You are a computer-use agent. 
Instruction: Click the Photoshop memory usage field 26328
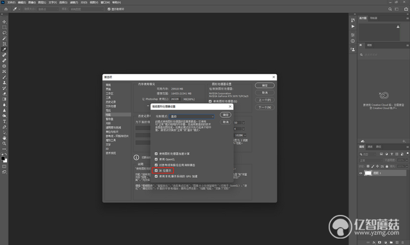click(x=175, y=99)
